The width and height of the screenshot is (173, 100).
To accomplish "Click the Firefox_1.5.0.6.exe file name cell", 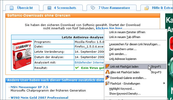I will pos(89,47).
